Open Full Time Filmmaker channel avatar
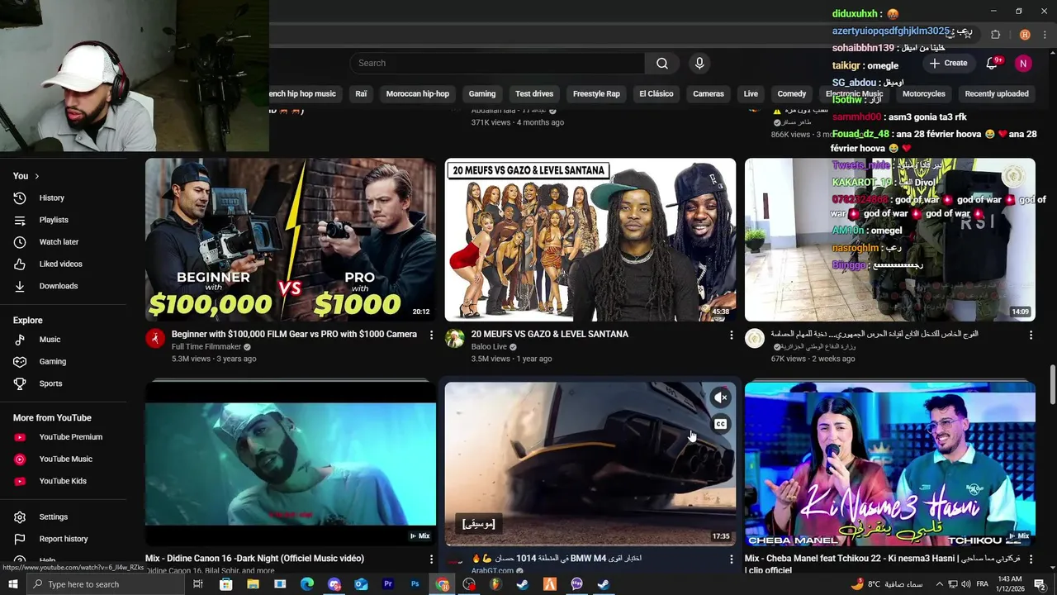 (x=155, y=338)
